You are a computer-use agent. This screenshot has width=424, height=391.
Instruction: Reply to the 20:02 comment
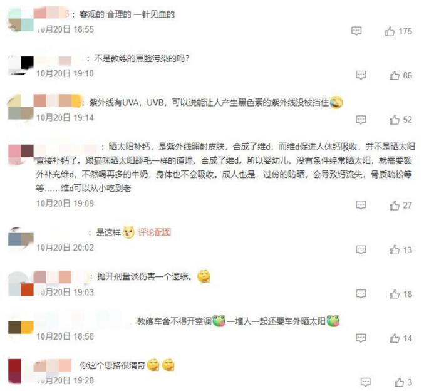(361, 249)
